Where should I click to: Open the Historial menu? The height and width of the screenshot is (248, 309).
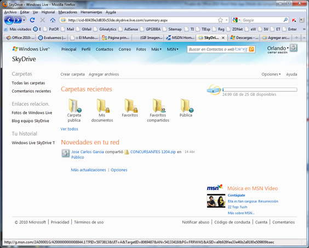[48, 12]
